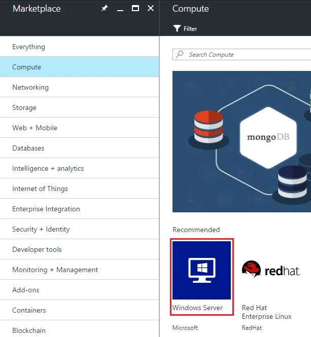Click the Microsoft publisher text

click(x=185, y=328)
